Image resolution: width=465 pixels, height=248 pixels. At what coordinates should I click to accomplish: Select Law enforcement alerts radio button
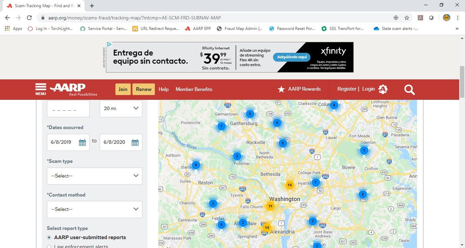(49, 246)
